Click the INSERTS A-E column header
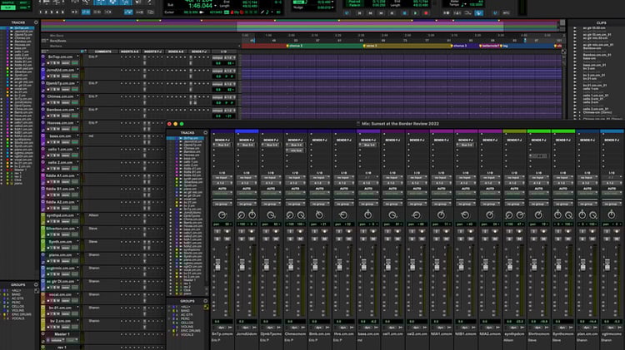Screen dimensions: 625x350 pos(129,51)
